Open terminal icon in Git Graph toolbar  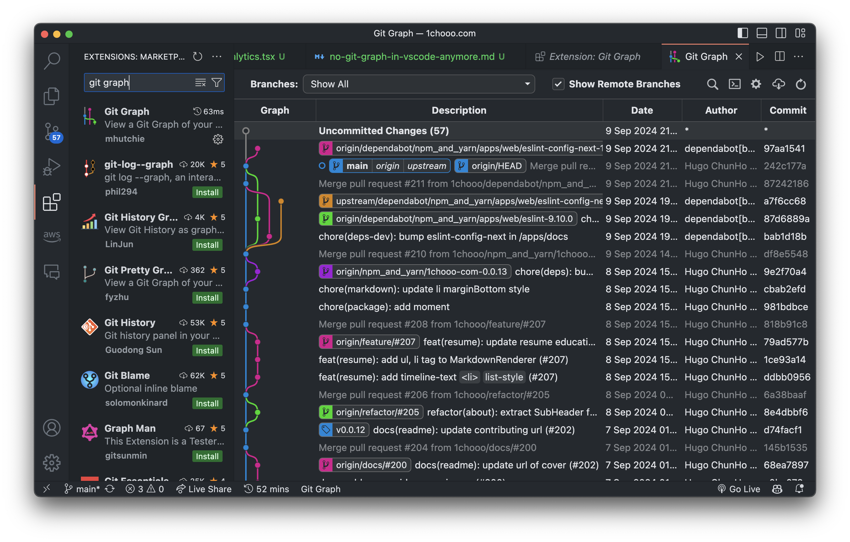click(x=734, y=84)
